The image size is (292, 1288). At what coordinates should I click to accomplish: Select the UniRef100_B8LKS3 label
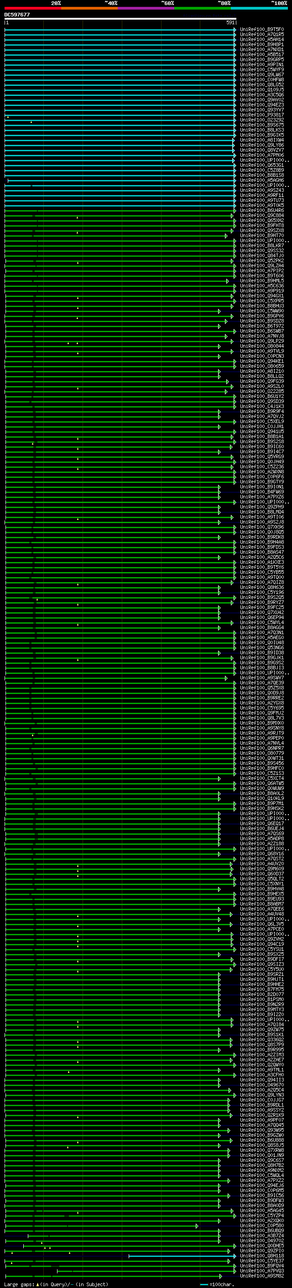(262, 130)
